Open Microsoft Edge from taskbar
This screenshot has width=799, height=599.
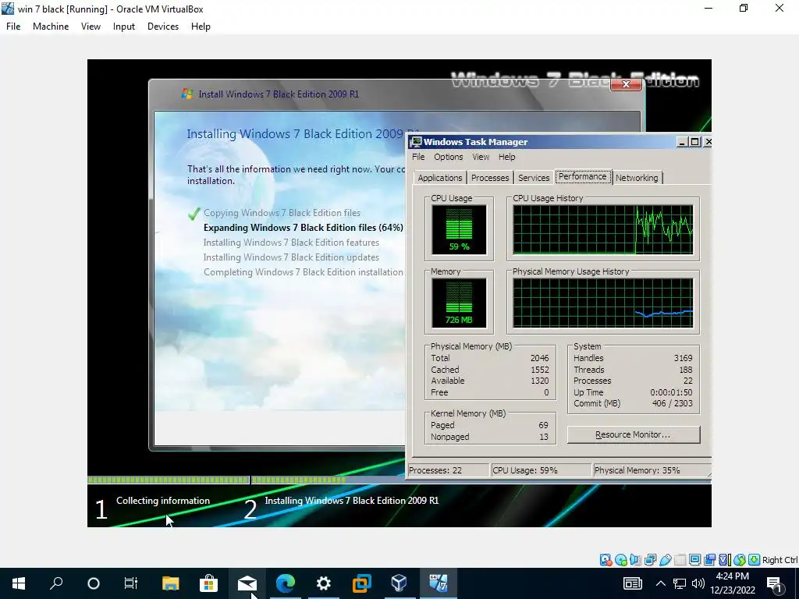pyautogui.click(x=286, y=583)
